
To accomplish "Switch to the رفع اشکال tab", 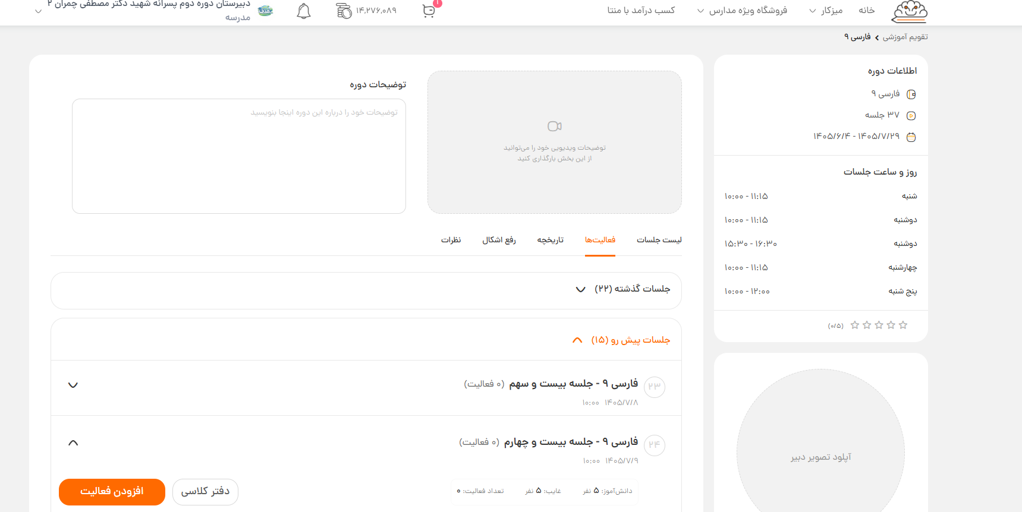I will [499, 240].
